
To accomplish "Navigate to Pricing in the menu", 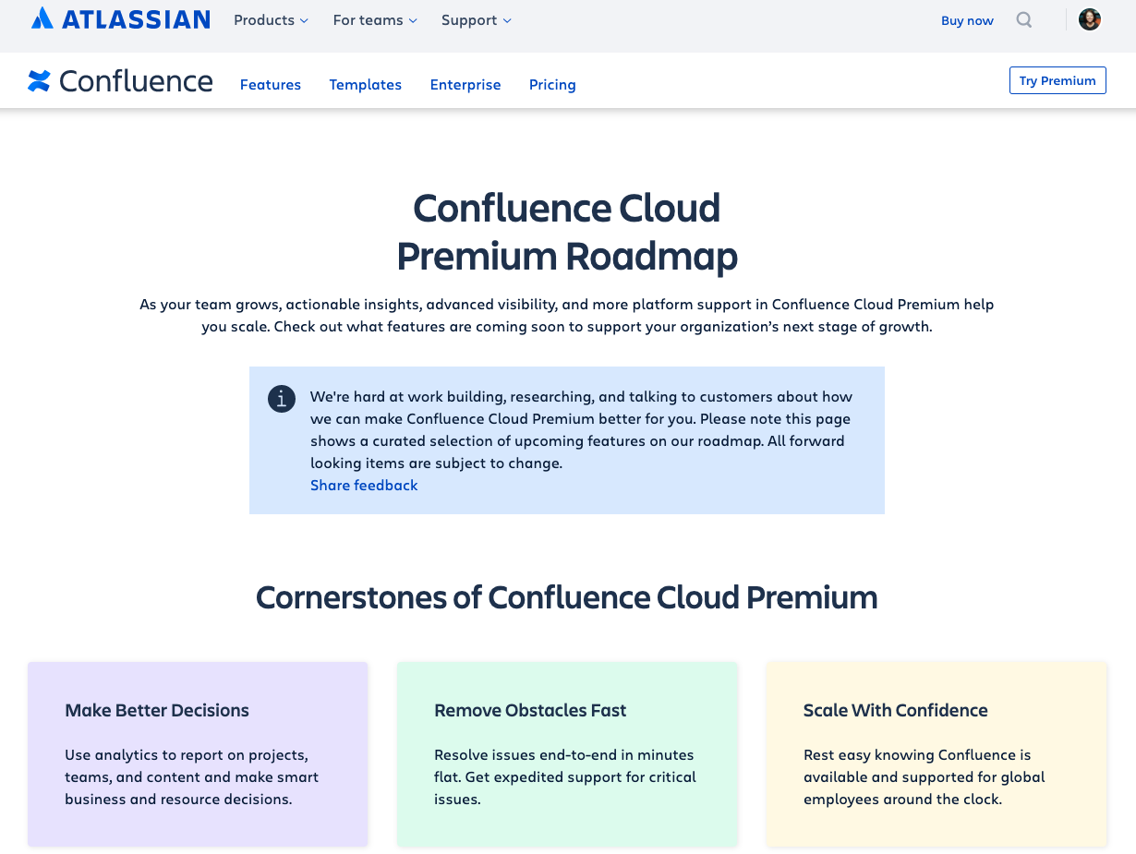I will coord(552,84).
